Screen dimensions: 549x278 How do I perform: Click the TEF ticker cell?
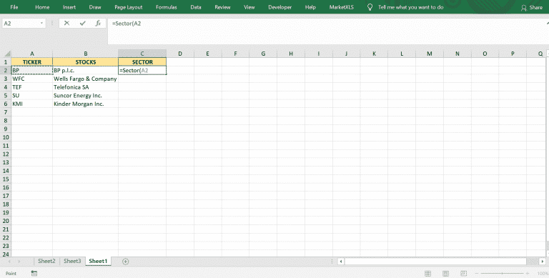point(32,87)
